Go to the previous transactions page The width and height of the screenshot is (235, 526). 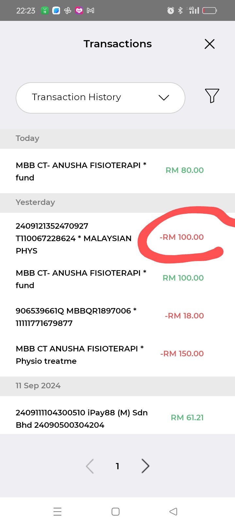(x=90, y=466)
